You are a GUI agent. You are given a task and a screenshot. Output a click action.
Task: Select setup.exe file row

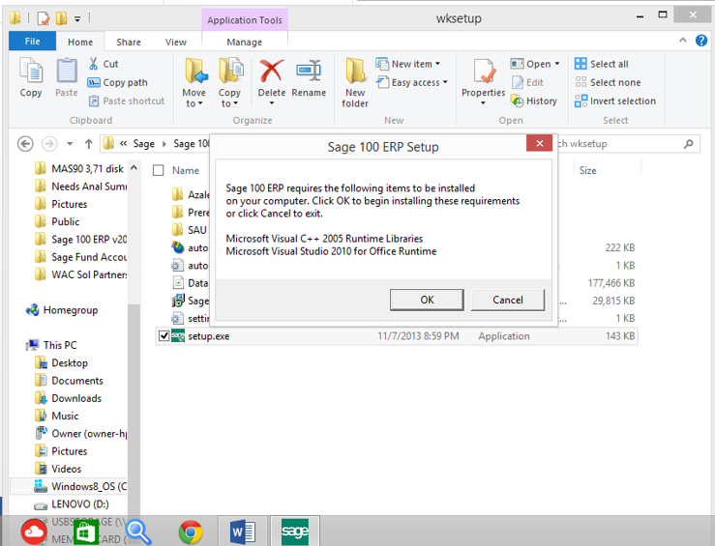point(396,336)
